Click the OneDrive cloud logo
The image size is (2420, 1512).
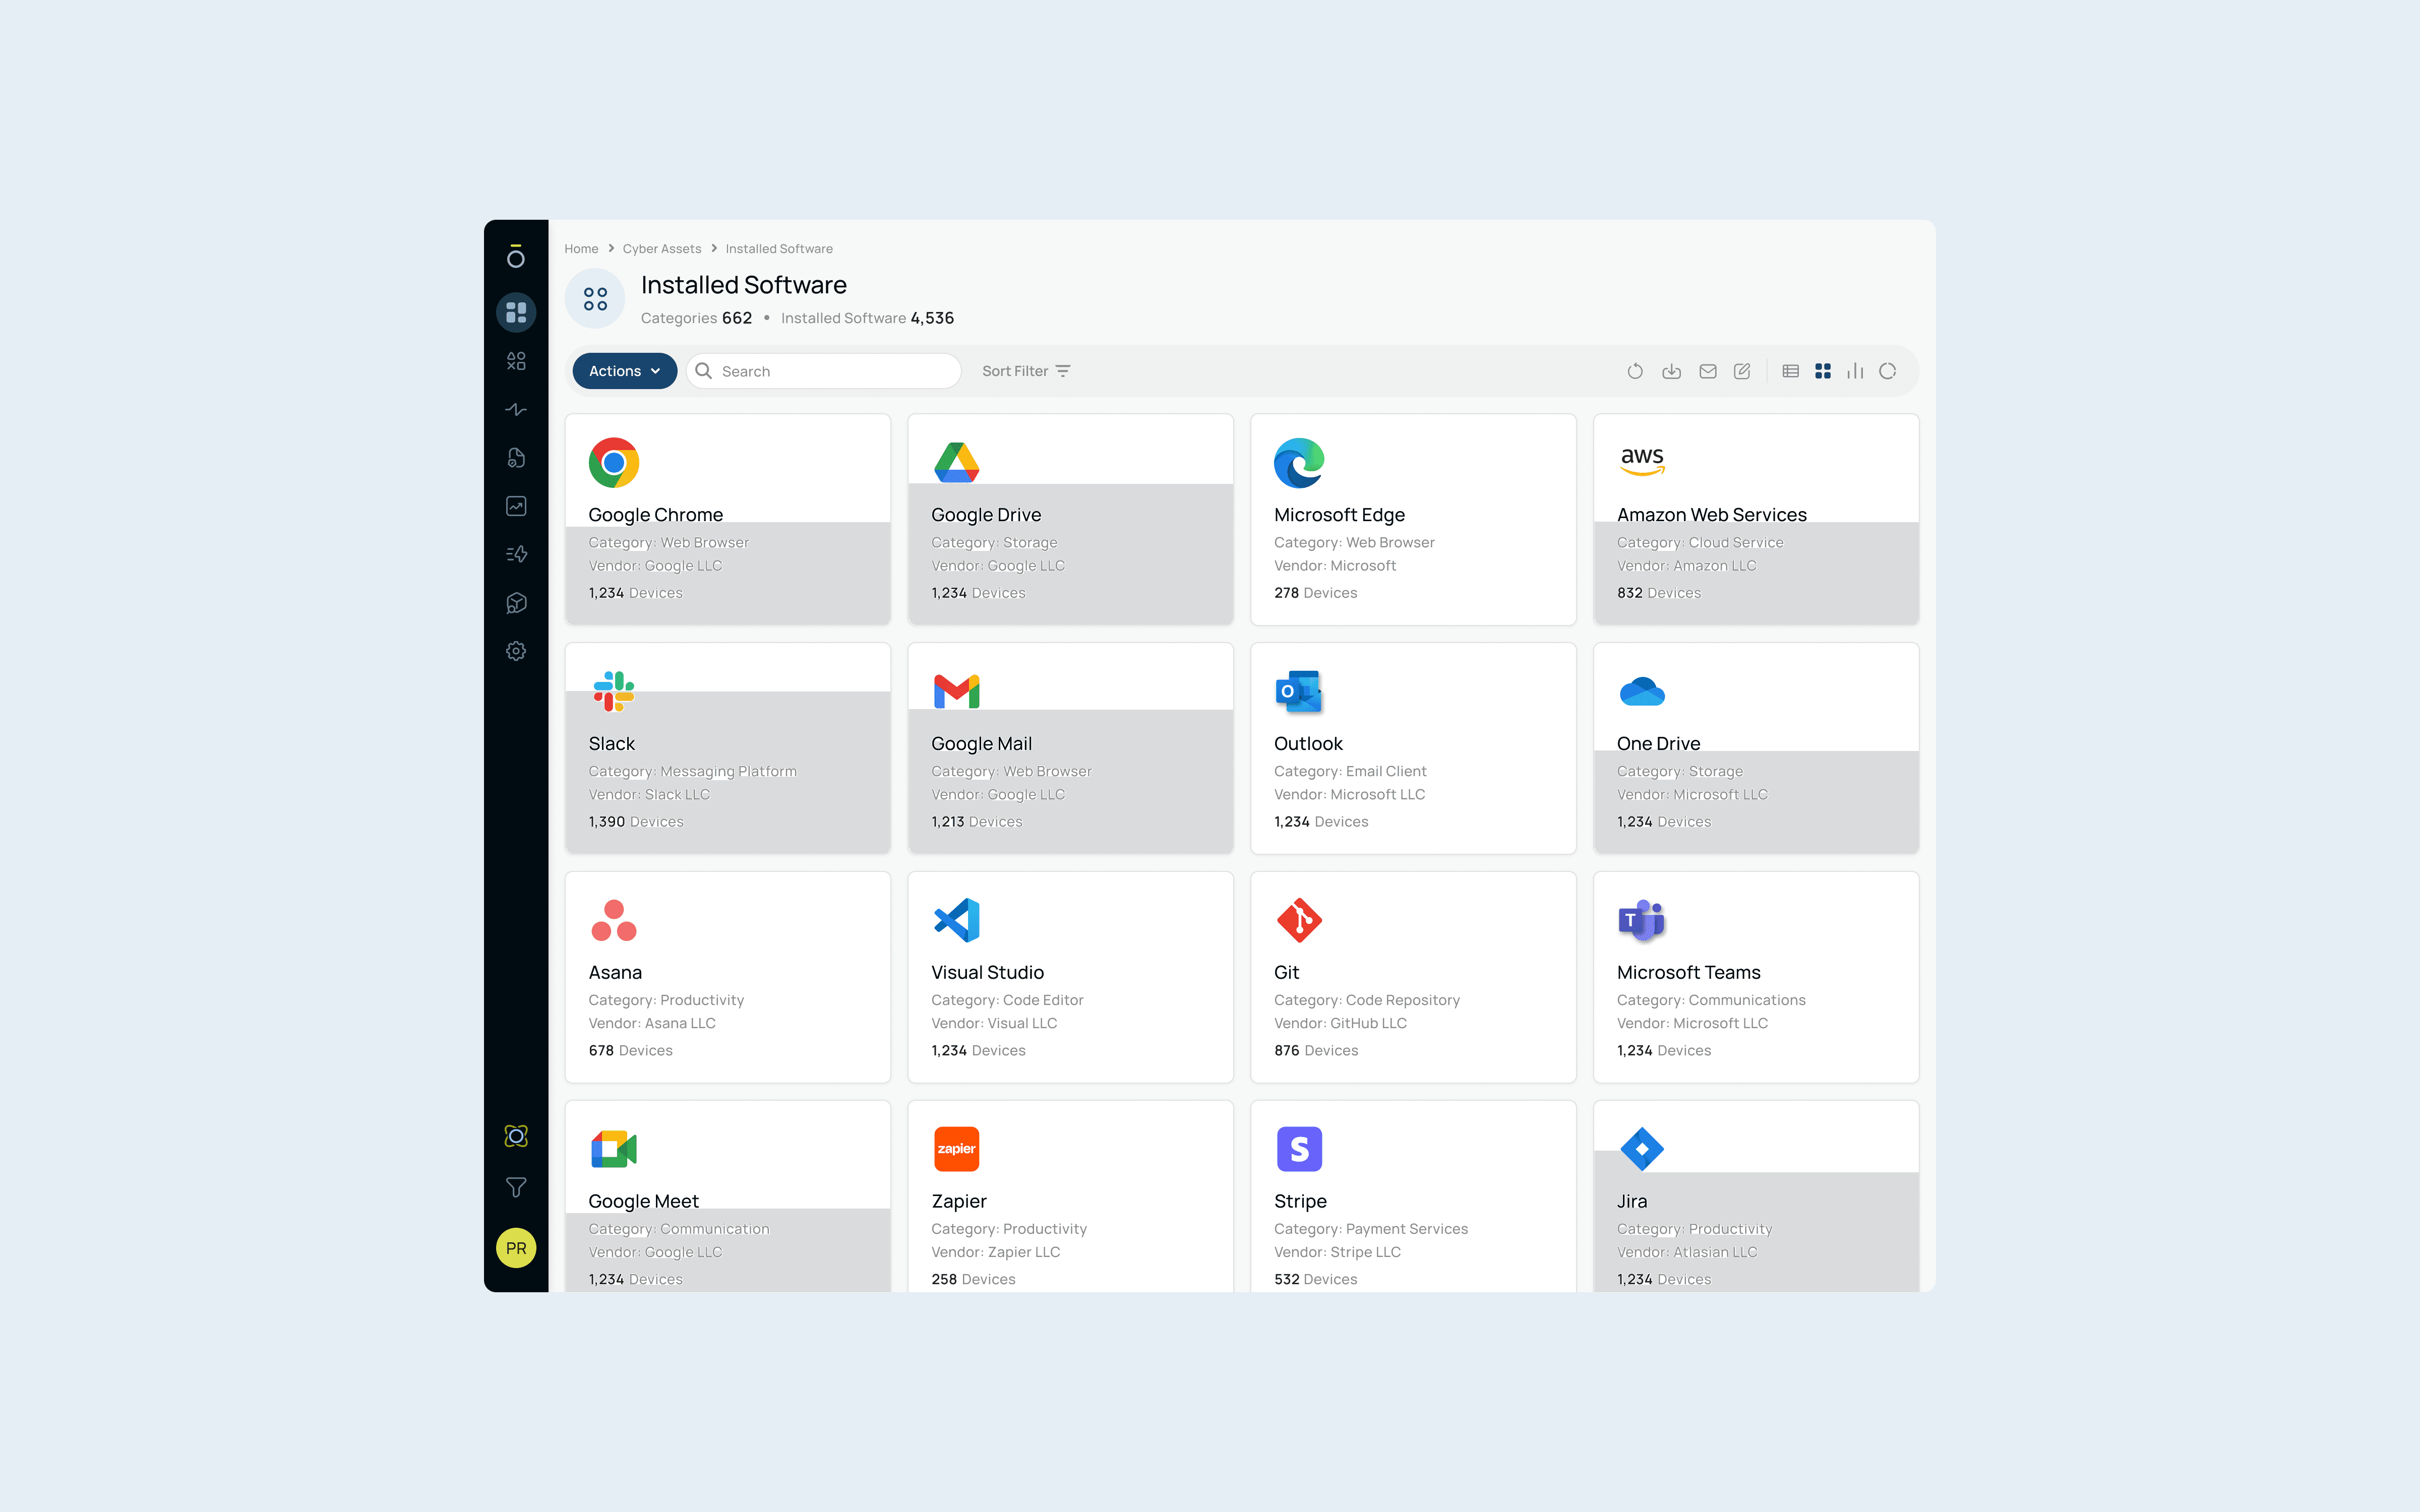[1642, 691]
